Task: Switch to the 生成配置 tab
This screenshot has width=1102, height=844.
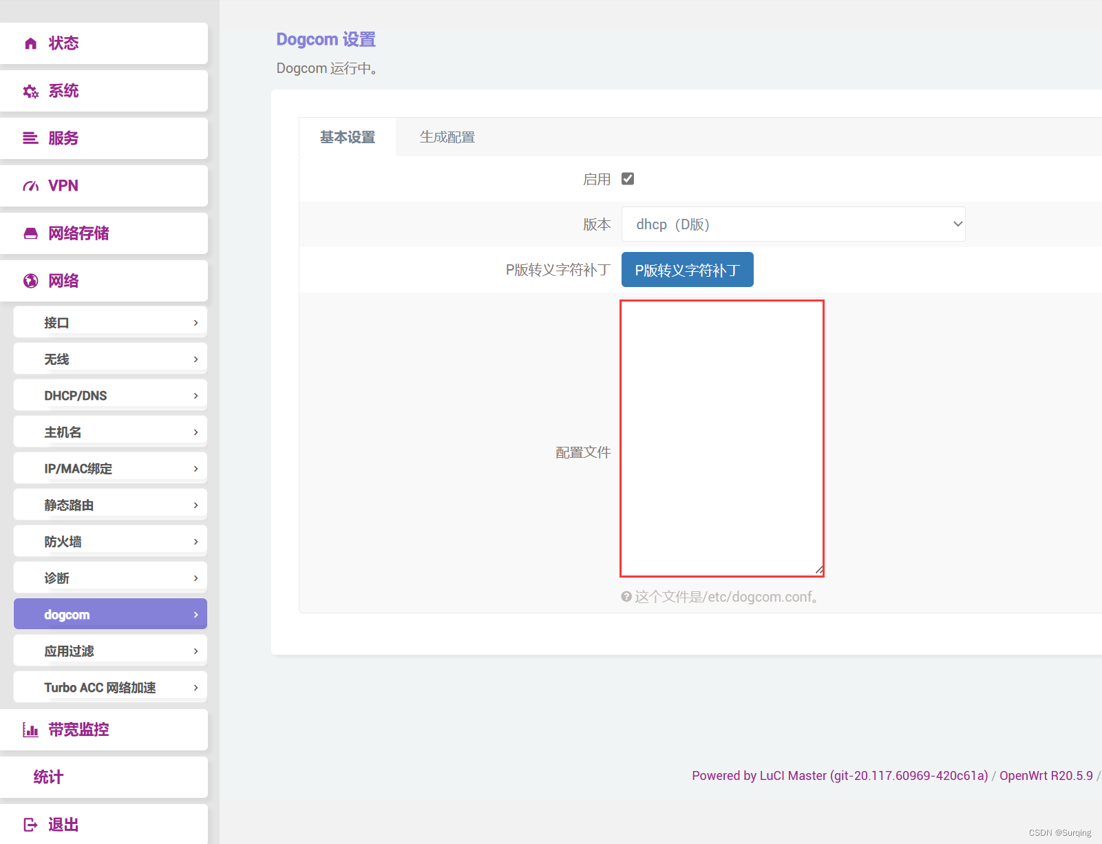Action: pos(447,137)
